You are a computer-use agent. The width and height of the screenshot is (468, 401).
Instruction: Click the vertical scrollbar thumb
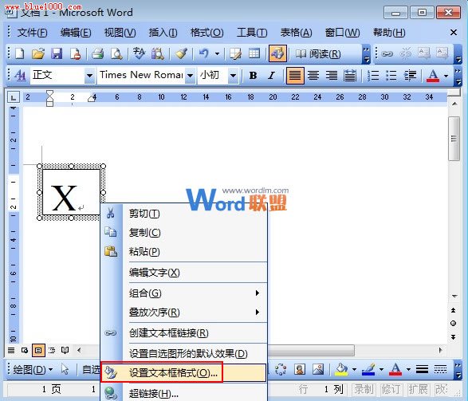(454, 139)
